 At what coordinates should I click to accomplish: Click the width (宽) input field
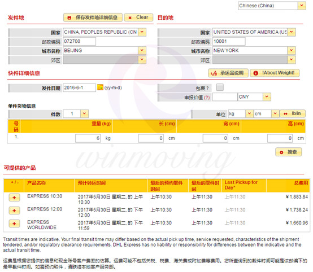point(215,138)
